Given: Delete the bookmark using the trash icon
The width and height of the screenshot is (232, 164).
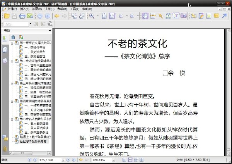Looking at the screenshot, I should [13, 37].
